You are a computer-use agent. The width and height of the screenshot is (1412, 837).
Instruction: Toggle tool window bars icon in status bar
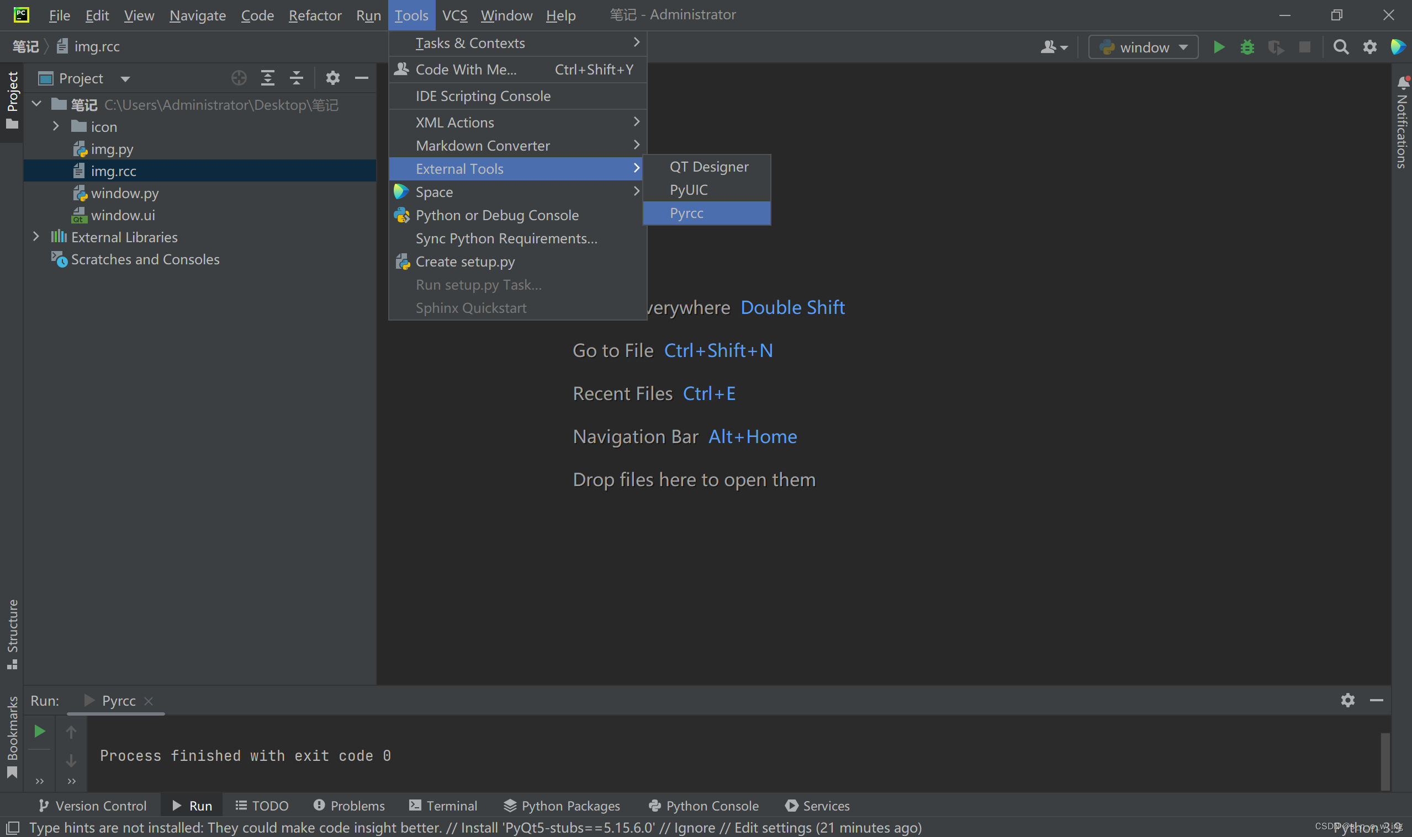[x=12, y=828]
